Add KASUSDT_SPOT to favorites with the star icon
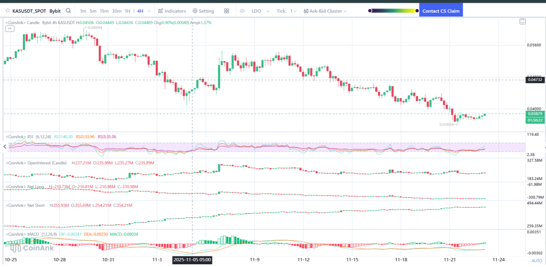Screen dimensions: 546x267 click(7, 11)
